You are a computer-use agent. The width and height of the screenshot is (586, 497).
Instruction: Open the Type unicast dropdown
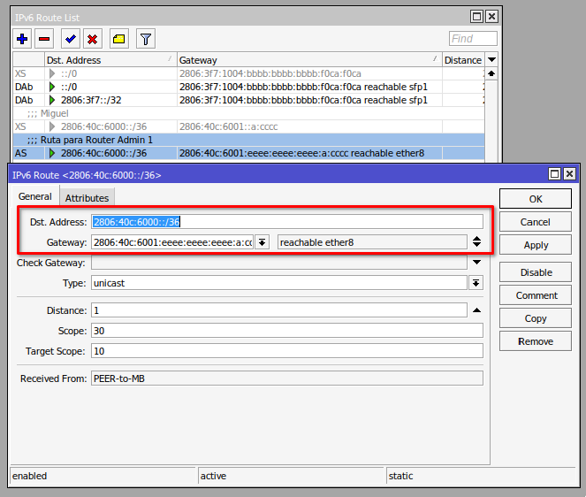tap(476, 283)
